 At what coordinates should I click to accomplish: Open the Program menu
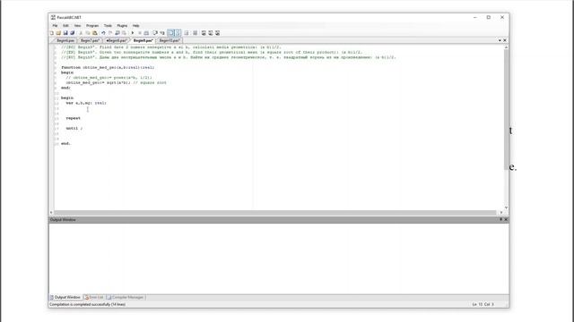coord(92,26)
